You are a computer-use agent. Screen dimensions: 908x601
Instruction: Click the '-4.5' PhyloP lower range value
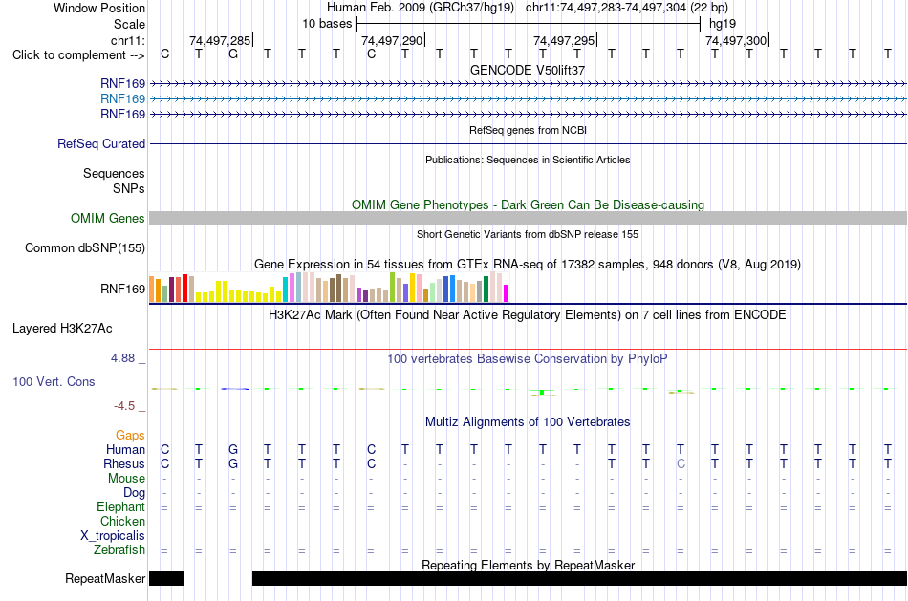[124, 406]
